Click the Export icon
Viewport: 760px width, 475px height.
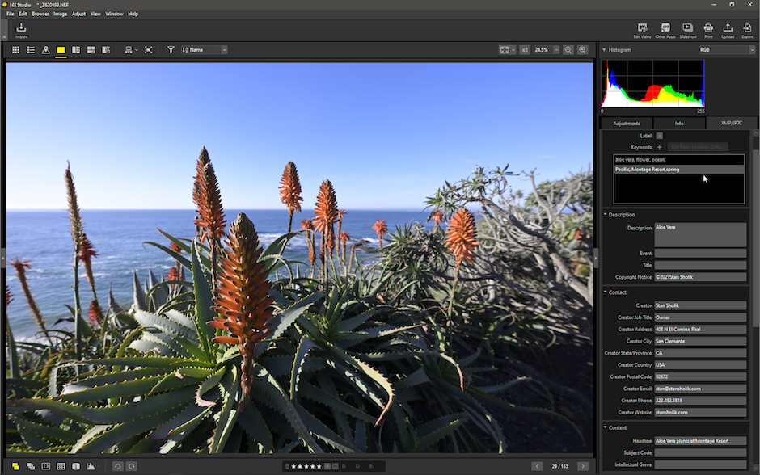(747, 30)
